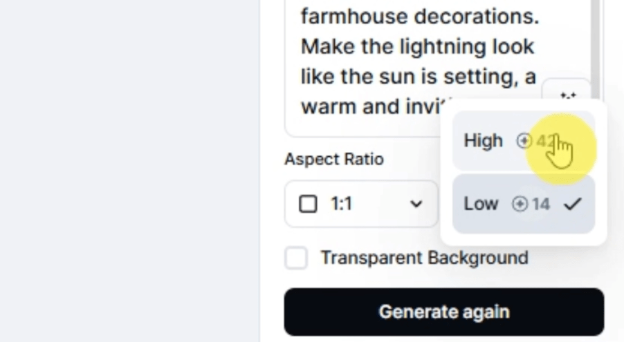This screenshot has width=624, height=342.
Task: Select the High quality option
Action: [x=484, y=141]
